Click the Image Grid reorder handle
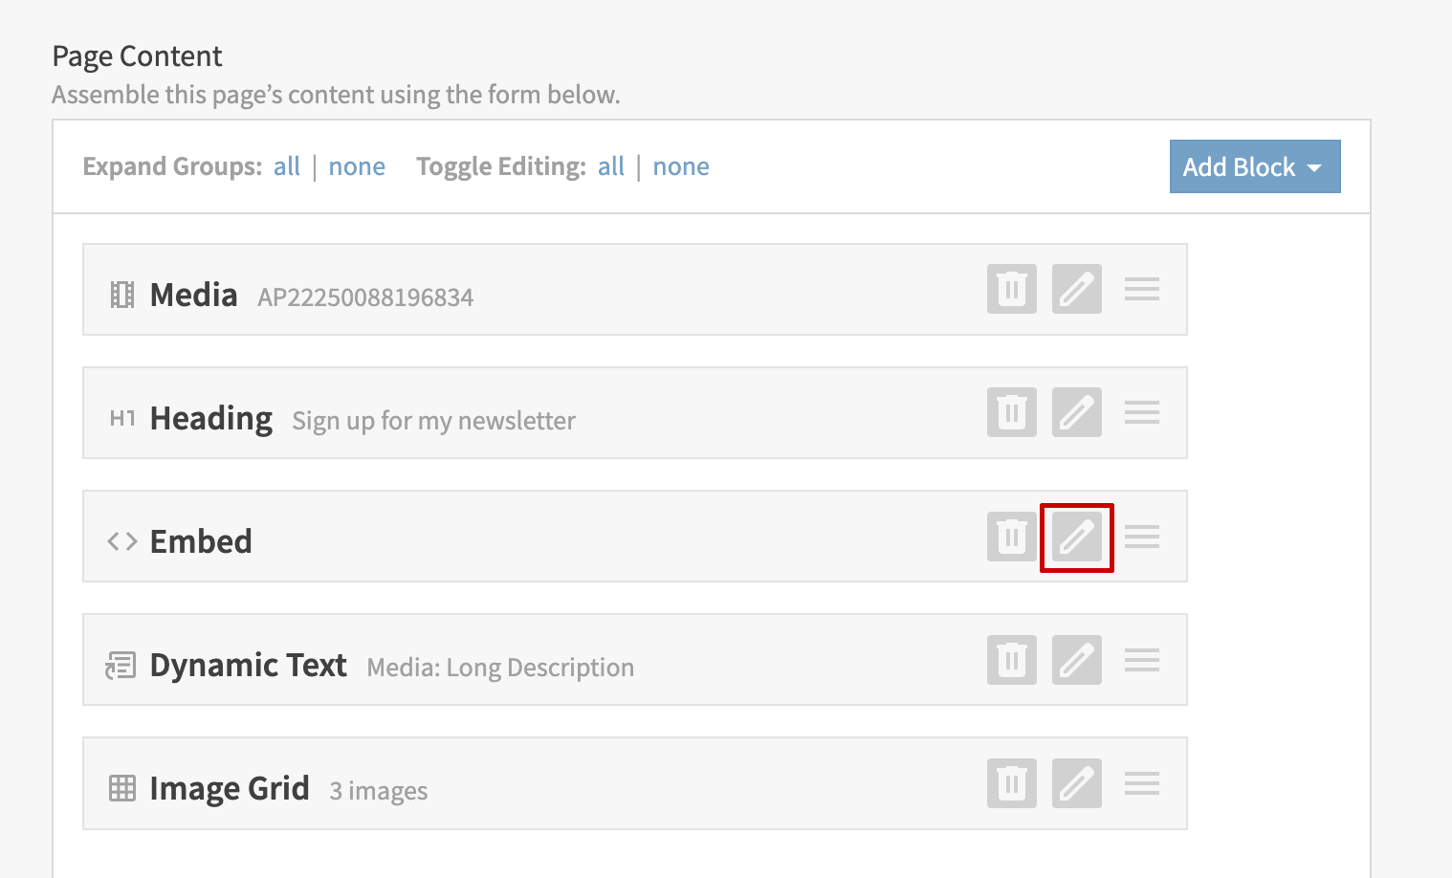Viewport: 1452px width, 878px height. [1142, 783]
